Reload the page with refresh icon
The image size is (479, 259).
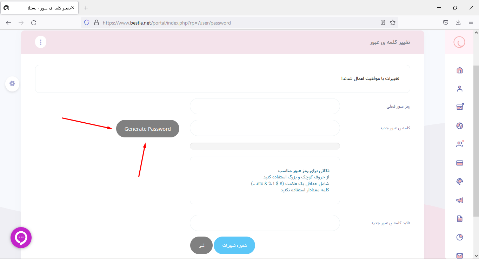tap(34, 22)
